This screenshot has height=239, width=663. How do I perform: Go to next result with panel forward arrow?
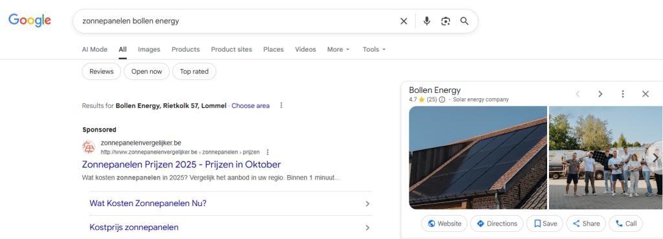click(x=600, y=94)
